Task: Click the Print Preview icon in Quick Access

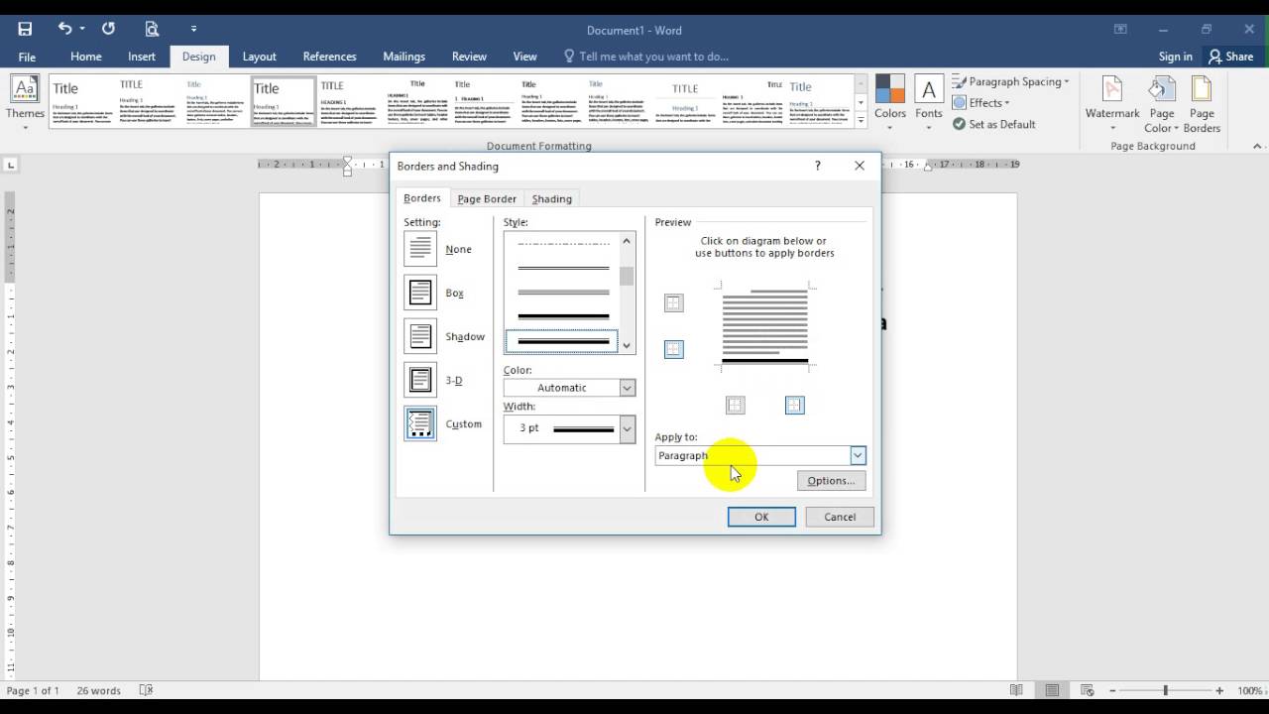Action: pos(152,29)
